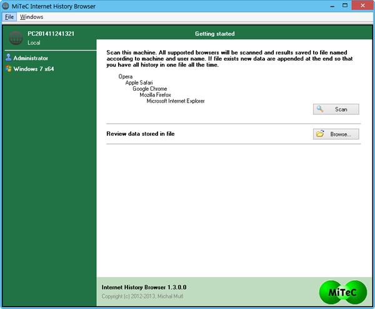Start scanning with the Scan button
The height and width of the screenshot is (309, 375).
[336, 109]
